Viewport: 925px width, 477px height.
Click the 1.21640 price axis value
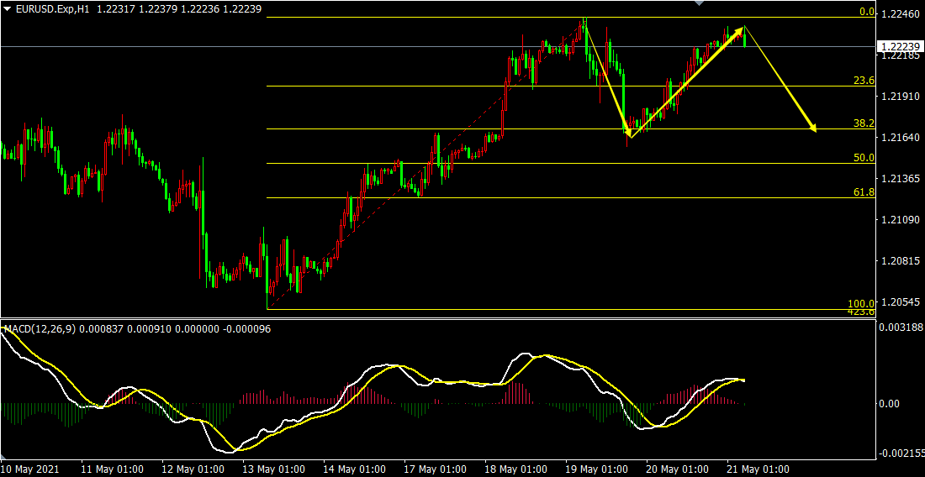coord(901,137)
